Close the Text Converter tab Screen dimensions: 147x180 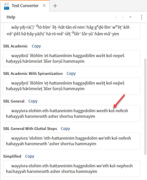coord(44,6)
